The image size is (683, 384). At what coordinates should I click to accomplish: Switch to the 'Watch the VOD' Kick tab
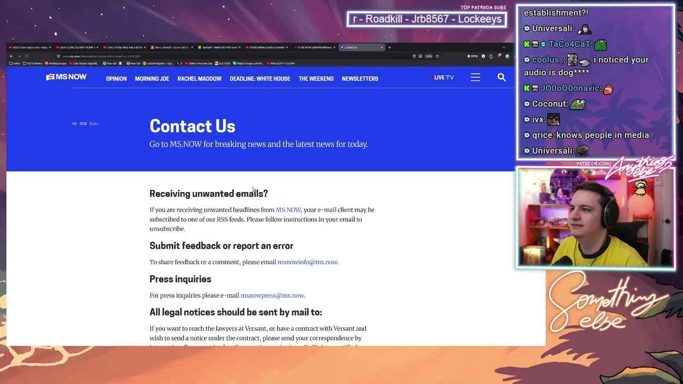220,47
